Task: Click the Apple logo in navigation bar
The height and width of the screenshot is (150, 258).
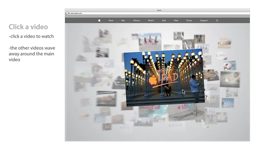Action: click(x=99, y=20)
